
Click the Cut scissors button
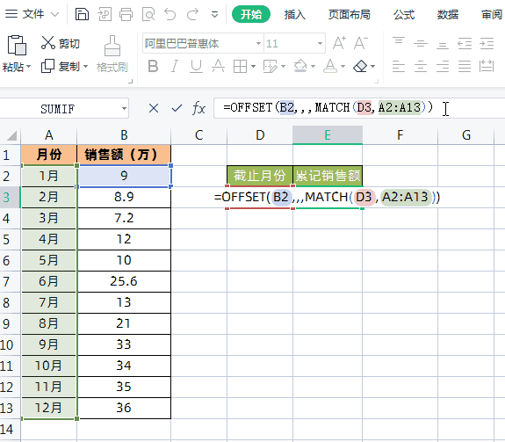61,43
